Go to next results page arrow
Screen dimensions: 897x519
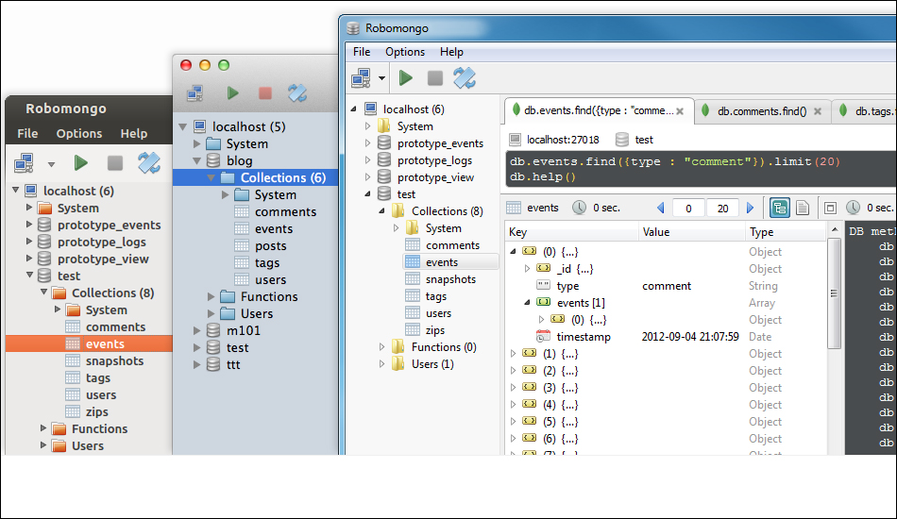750,208
